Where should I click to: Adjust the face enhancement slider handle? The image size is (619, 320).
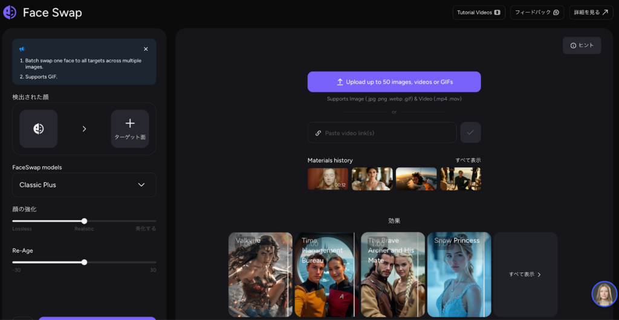tap(84, 221)
